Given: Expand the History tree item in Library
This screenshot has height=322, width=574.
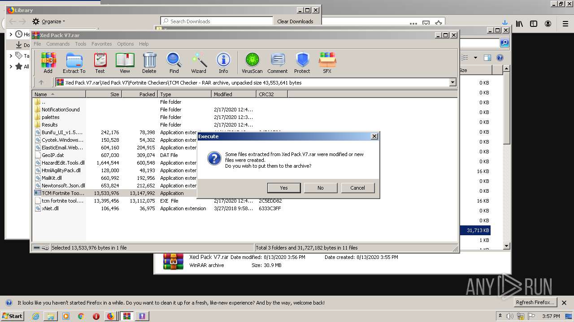Looking at the screenshot, I should tap(11, 34).
